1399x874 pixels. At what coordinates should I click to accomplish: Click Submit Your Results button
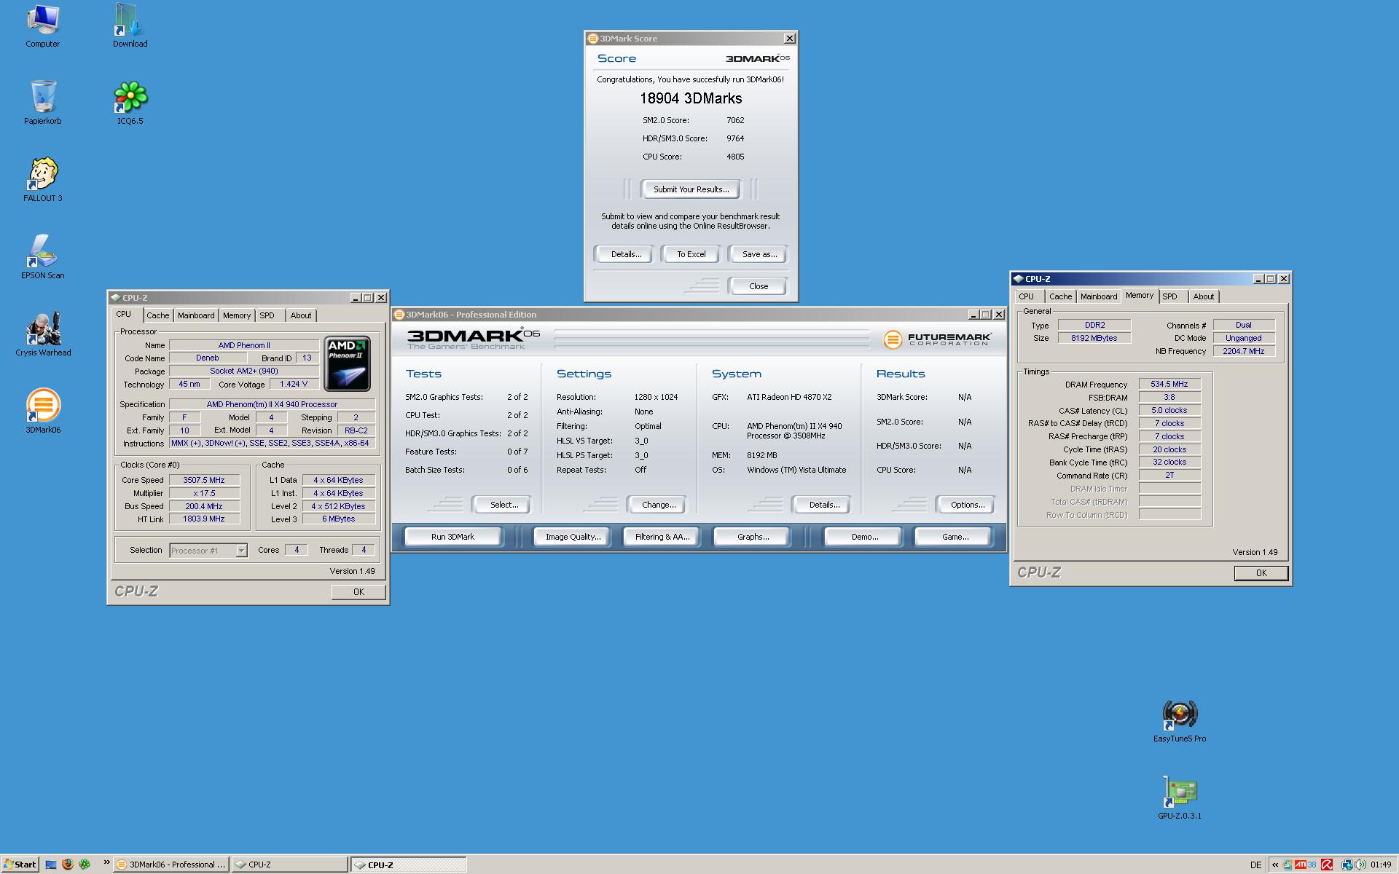pyautogui.click(x=691, y=189)
